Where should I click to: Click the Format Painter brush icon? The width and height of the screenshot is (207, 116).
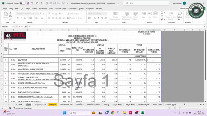(10, 19)
